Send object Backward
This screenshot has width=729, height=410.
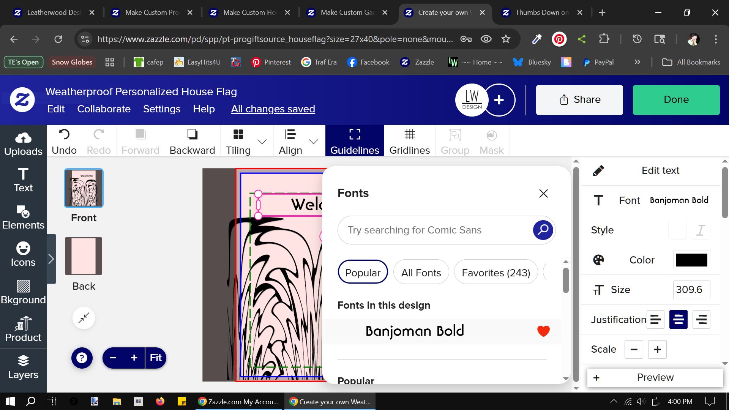(x=192, y=141)
